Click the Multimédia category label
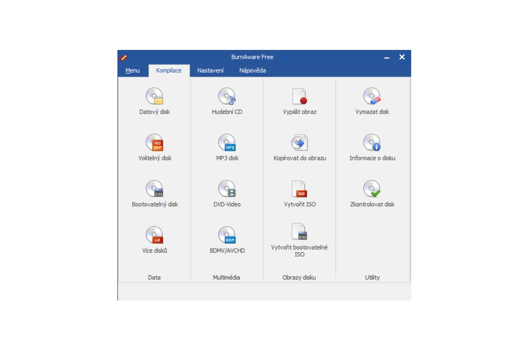Image resolution: width=516 pixels, height=353 pixels. coord(226,277)
